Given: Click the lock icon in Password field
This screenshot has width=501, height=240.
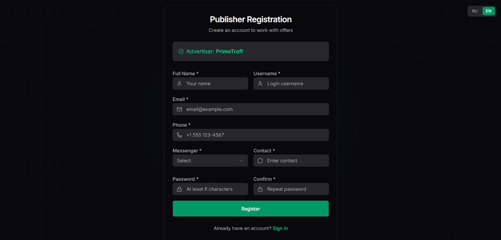Looking at the screenshot, I should (180, 189).
